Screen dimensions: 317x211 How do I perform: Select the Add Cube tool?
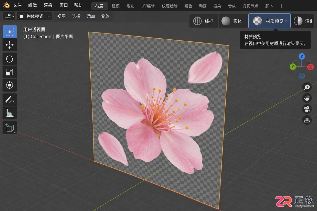(10, 128)
